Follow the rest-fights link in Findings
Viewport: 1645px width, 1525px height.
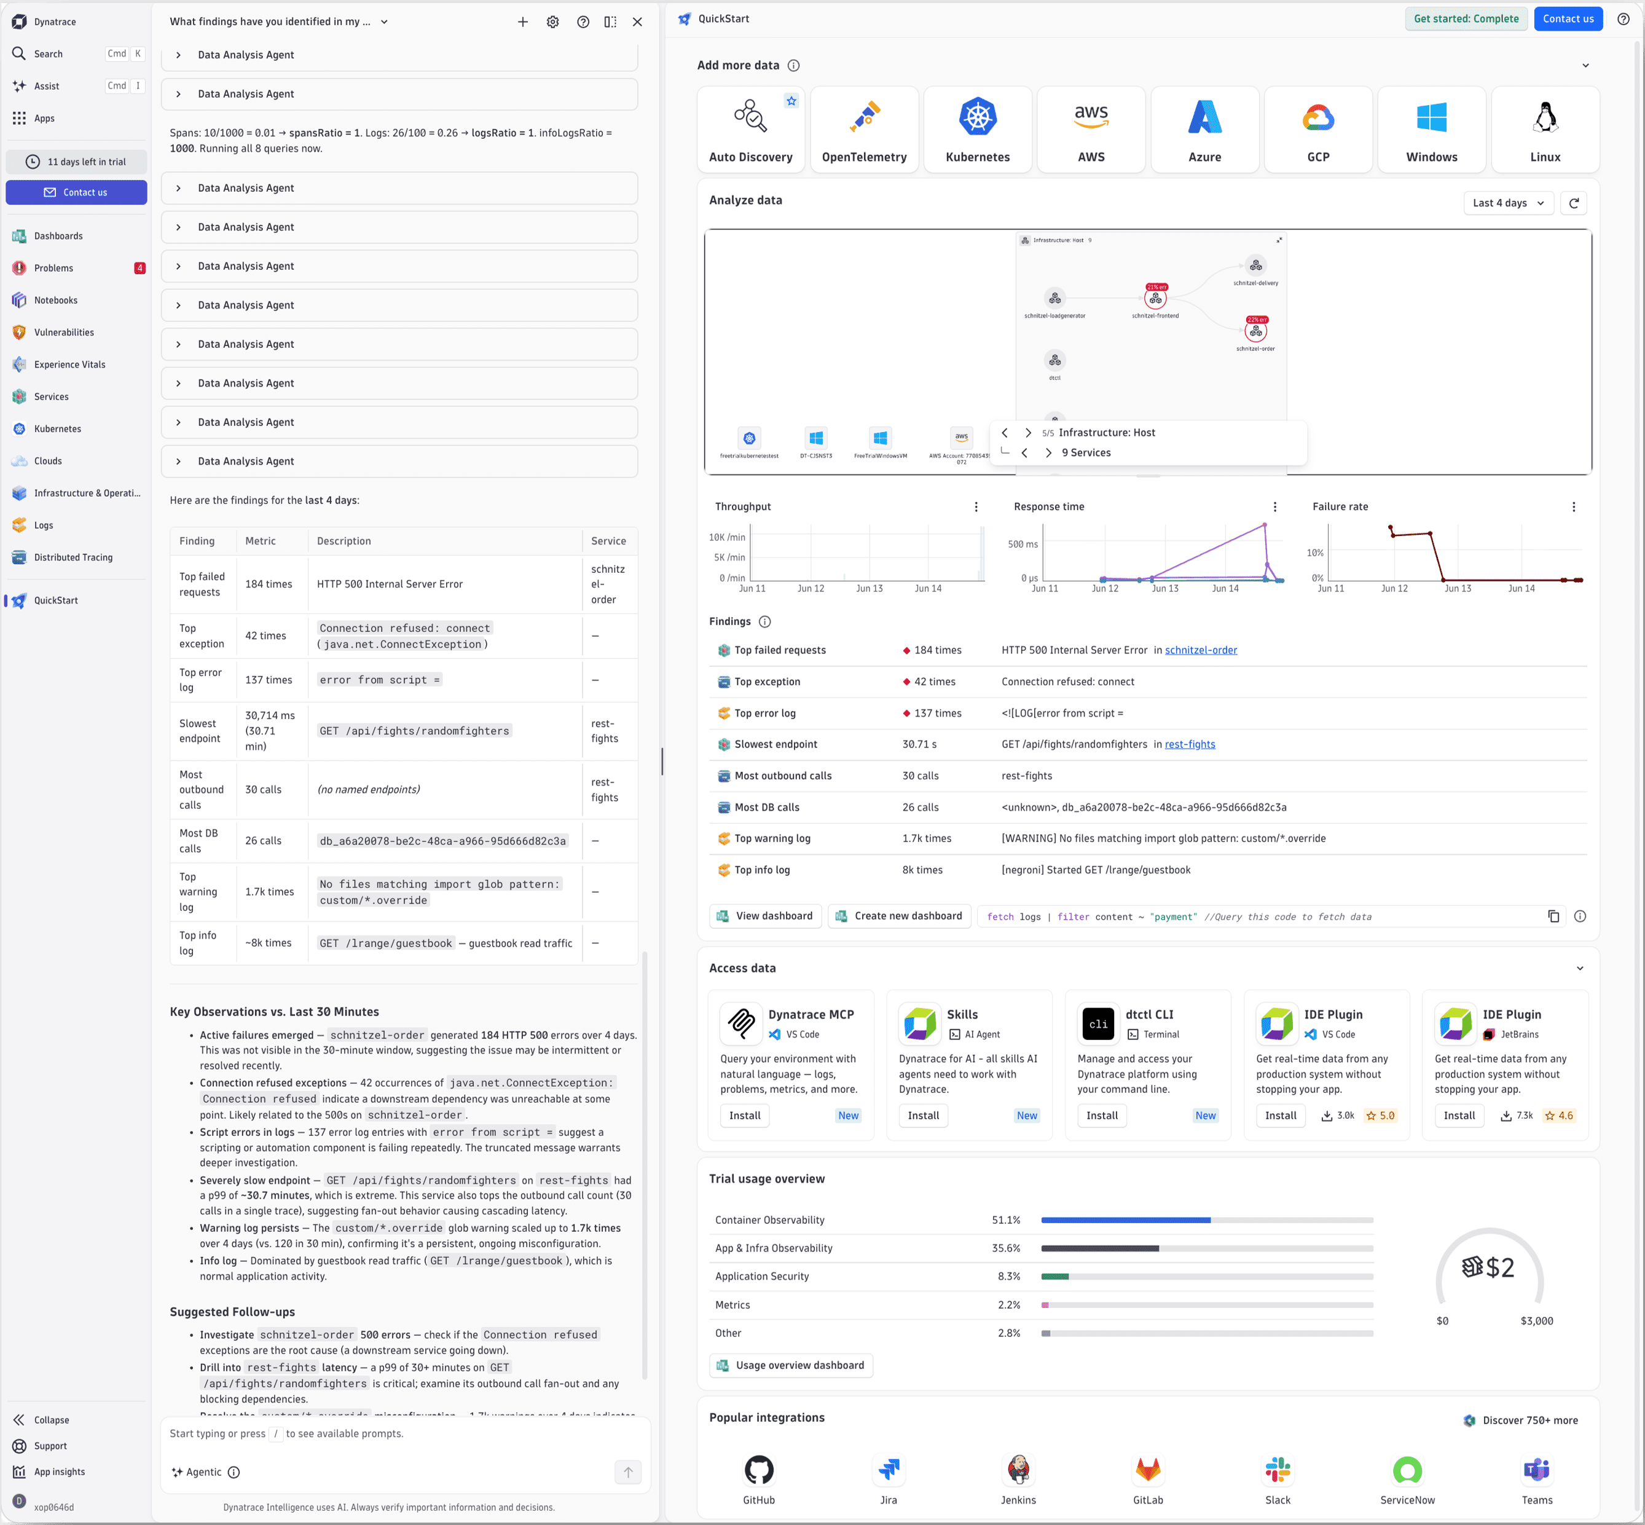1190,744
